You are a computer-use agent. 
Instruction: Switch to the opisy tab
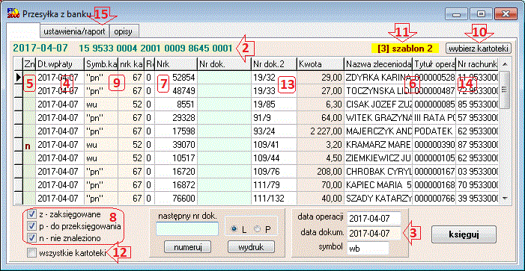click(124, 31)
